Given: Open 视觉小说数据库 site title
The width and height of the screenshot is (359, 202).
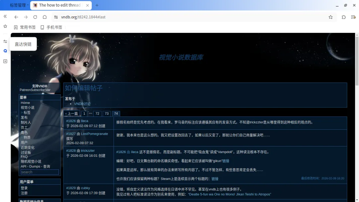Looking at the screenshot, I should [x=181, y=57].
